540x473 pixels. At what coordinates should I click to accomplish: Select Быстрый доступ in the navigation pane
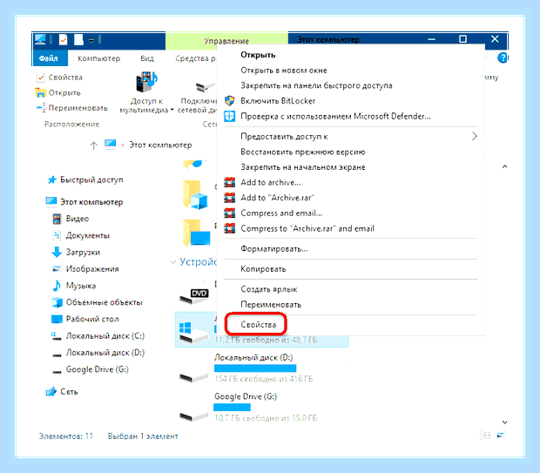click(x=85, y=179)
